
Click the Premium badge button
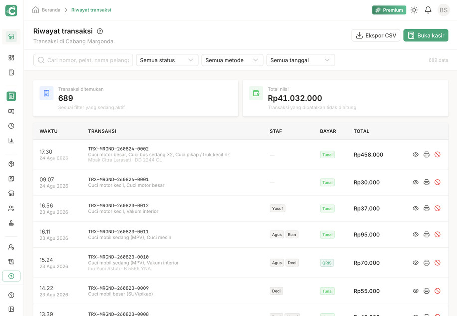[x=389, y=10]
